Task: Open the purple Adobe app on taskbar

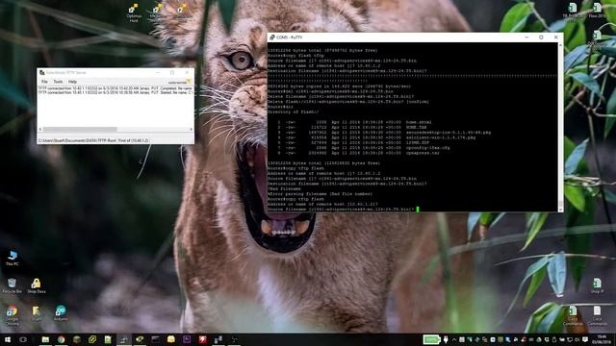Action: pos(187,339)
